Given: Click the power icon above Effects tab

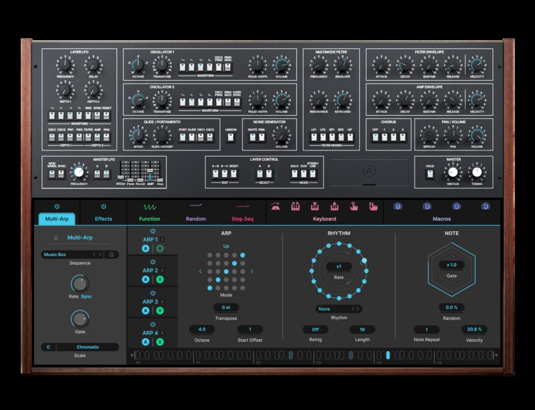Looking at the screenshot, I should click(103, 207).
